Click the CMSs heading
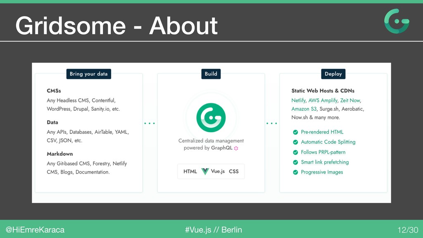The image size is (423, 238). pyautogui.click(x=54, y=90)
